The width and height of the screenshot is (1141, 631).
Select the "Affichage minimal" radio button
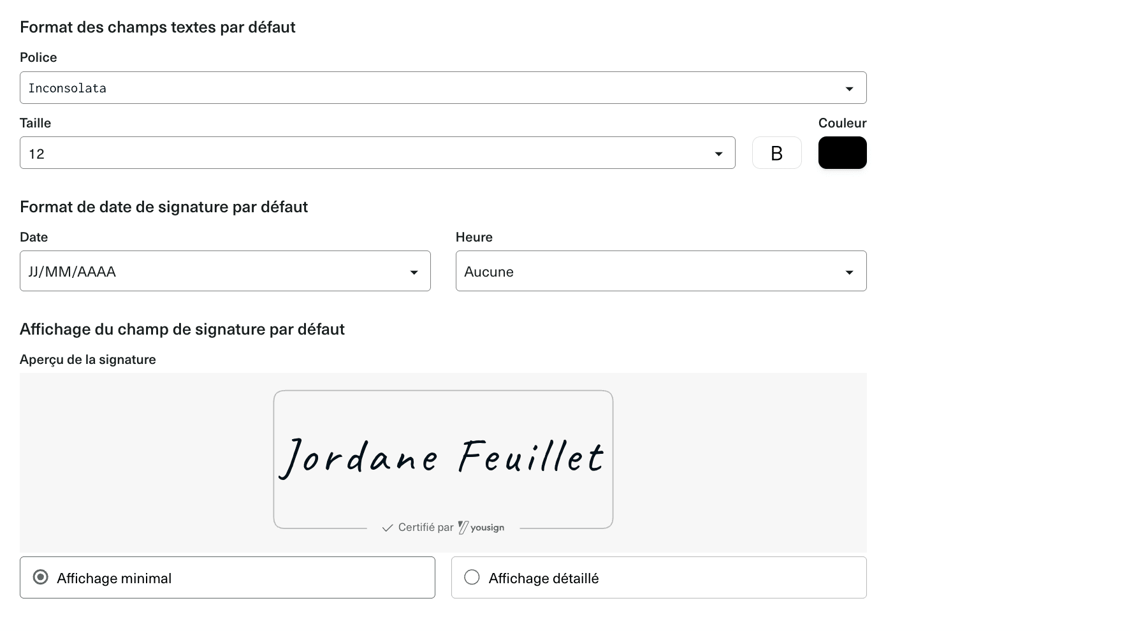[x=41, y=577]
